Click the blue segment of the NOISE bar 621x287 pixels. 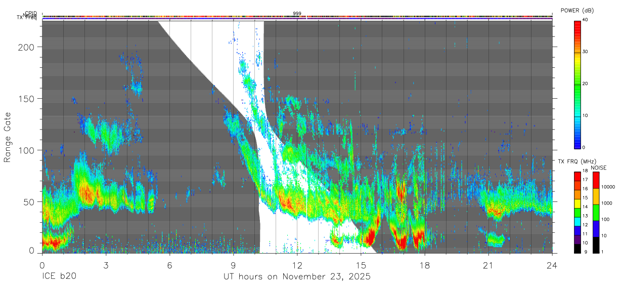click(596, 229)
